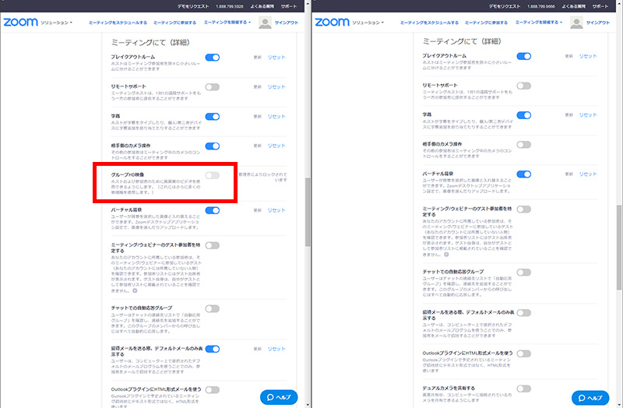Click the profile avatar in the right window
623x408 pixels.
click(577, 23)
